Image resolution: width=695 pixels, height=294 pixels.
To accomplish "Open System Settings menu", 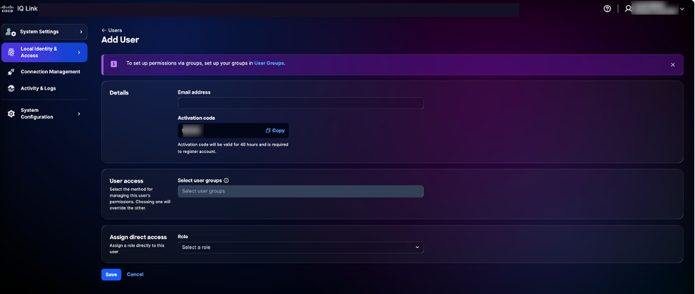I will coord(45,32).
